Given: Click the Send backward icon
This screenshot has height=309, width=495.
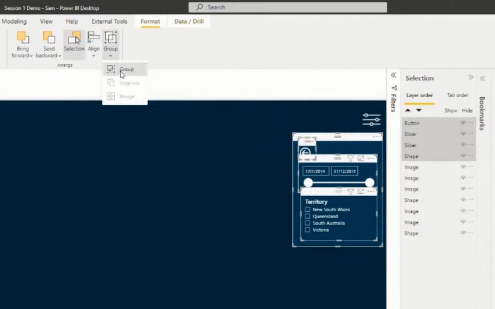Looking at the screenshot, I should click(49, 38).
